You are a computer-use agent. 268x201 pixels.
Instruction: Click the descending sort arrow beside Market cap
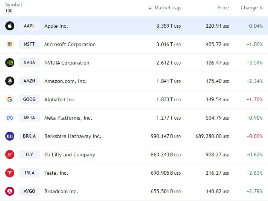150,7
